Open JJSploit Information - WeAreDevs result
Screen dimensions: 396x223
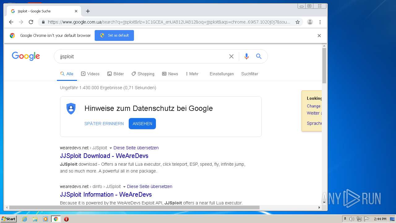tap(106, 195)
